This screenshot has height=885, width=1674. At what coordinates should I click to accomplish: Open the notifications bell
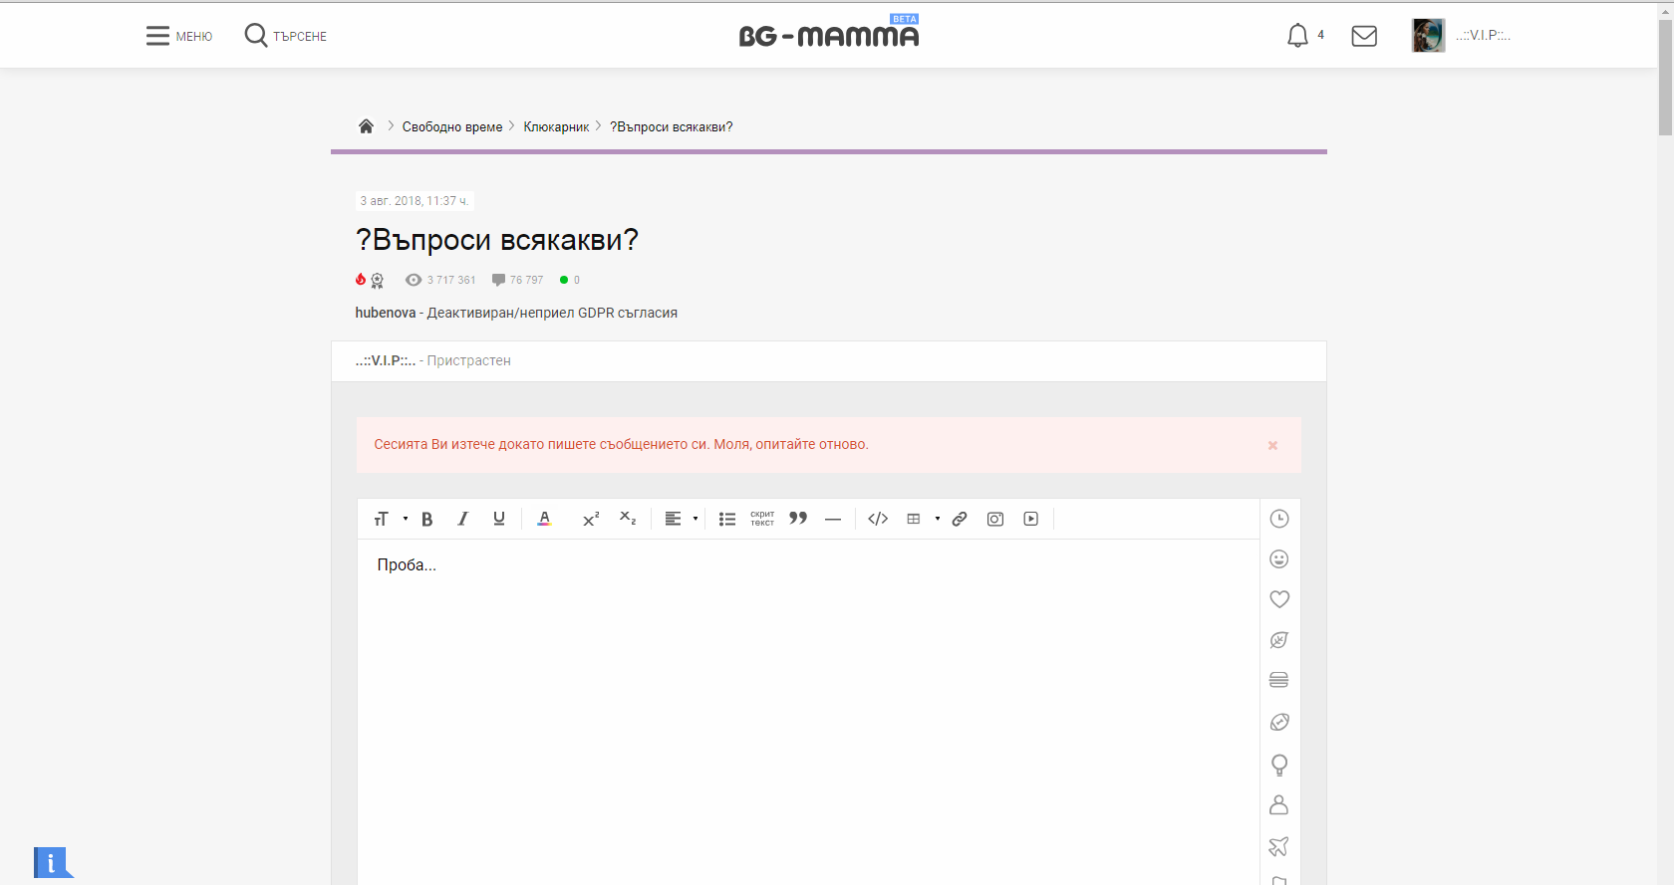[x=1297, y=36]
